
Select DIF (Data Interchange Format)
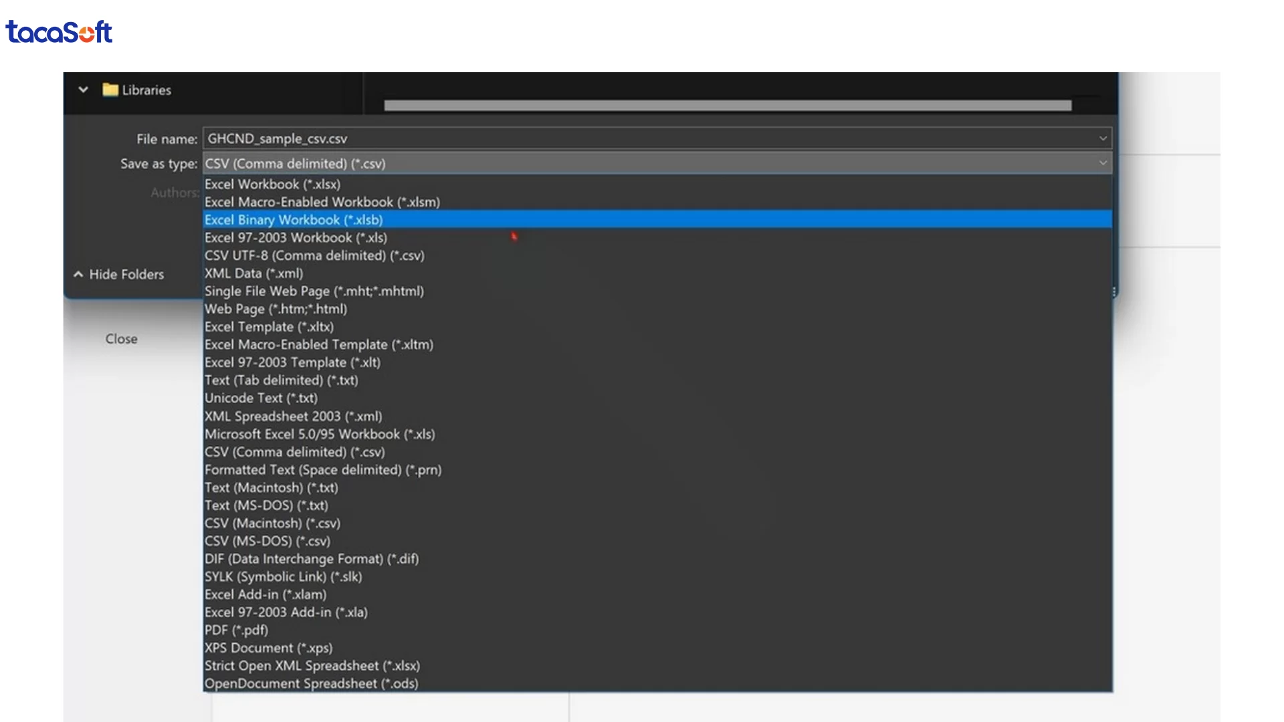tap(657, 559)
